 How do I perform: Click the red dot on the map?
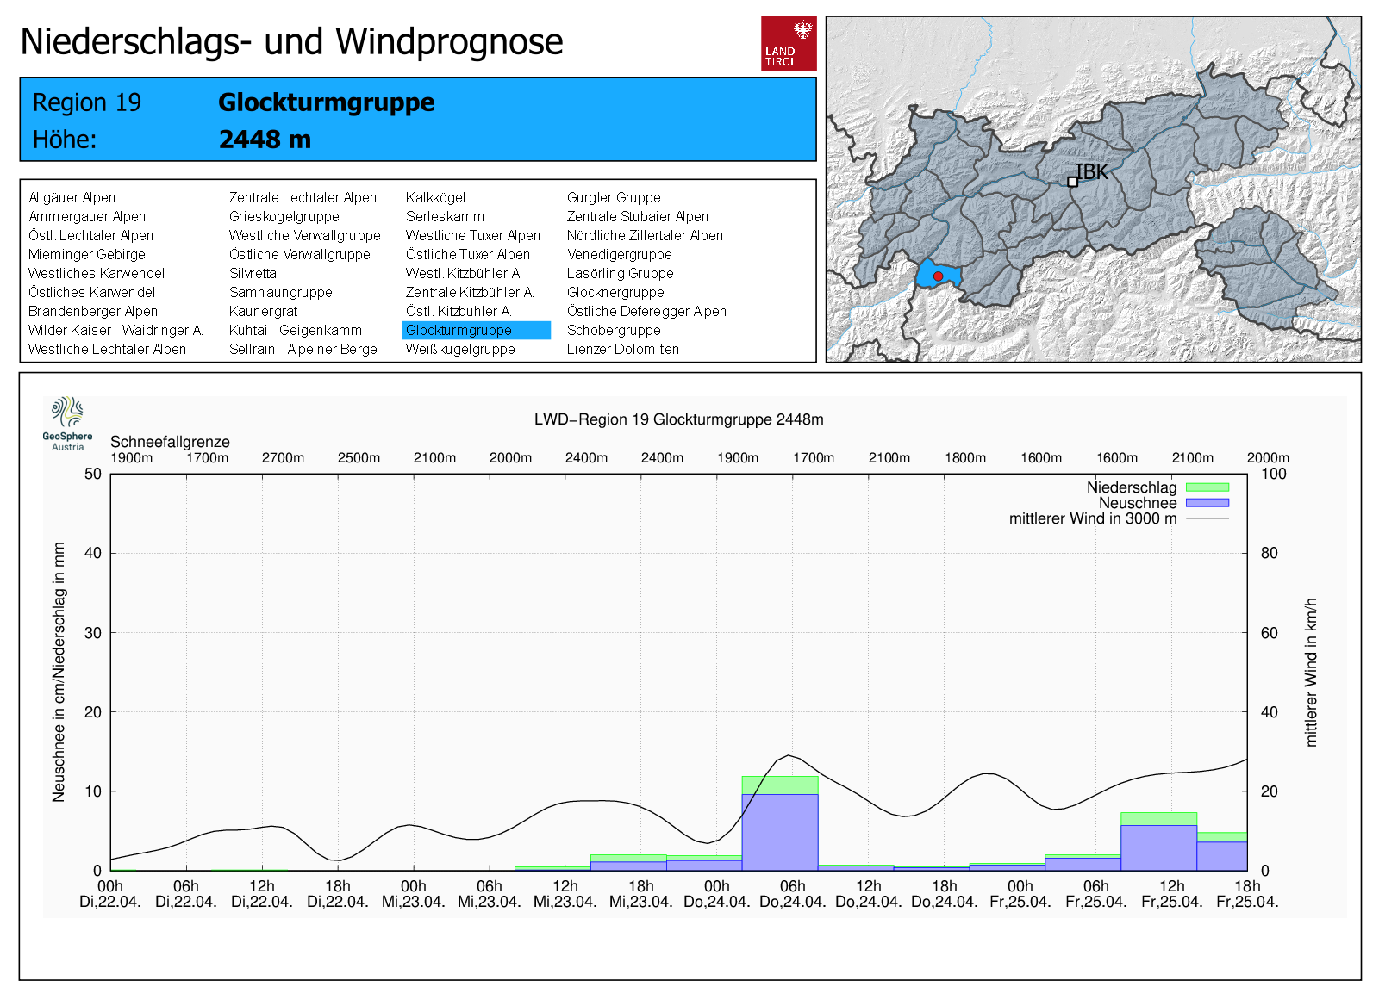938,276
